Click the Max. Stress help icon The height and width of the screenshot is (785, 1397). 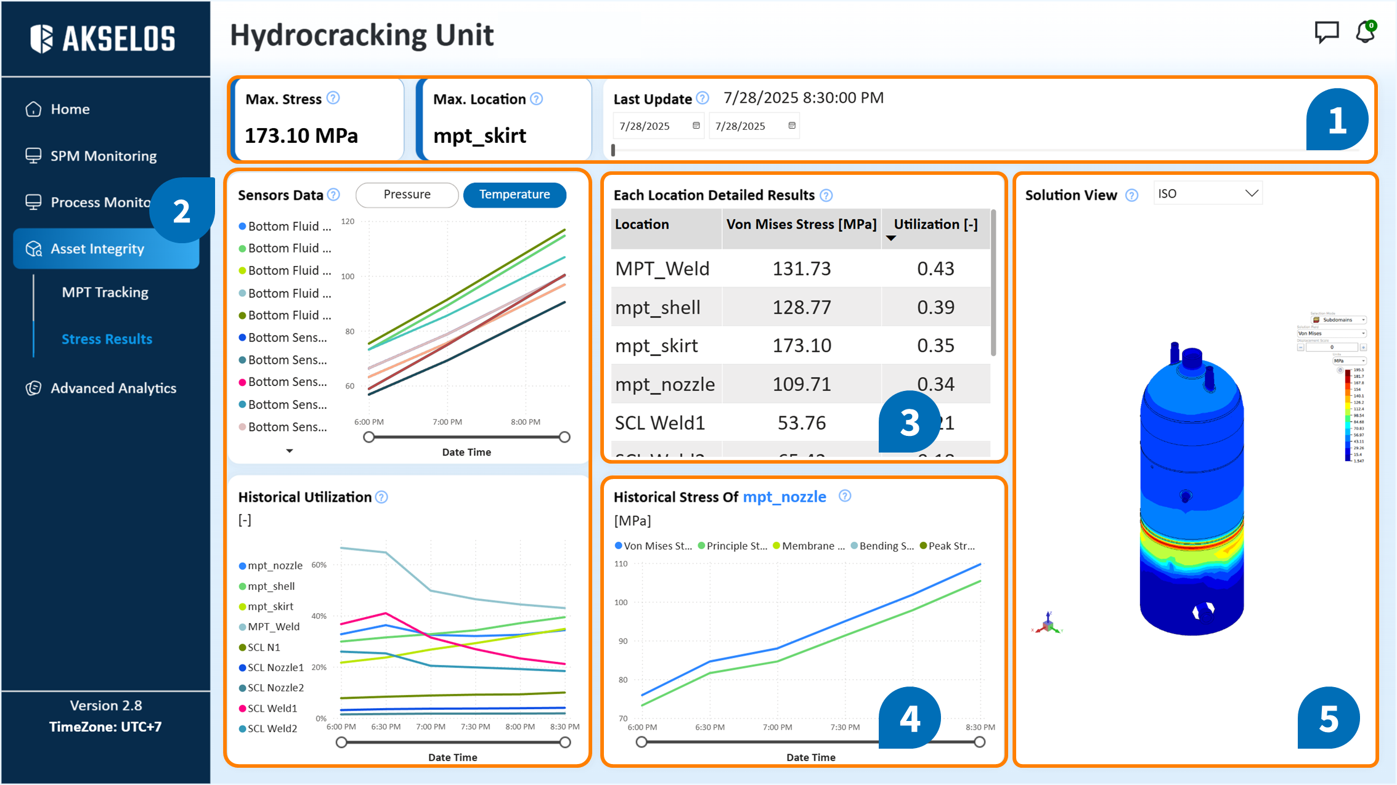point(333,99)
